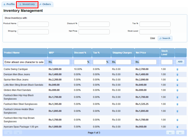Viewport: 188px width, 137px height.
Task: Focus the Tax % filter field
Action: click(155, 24)
